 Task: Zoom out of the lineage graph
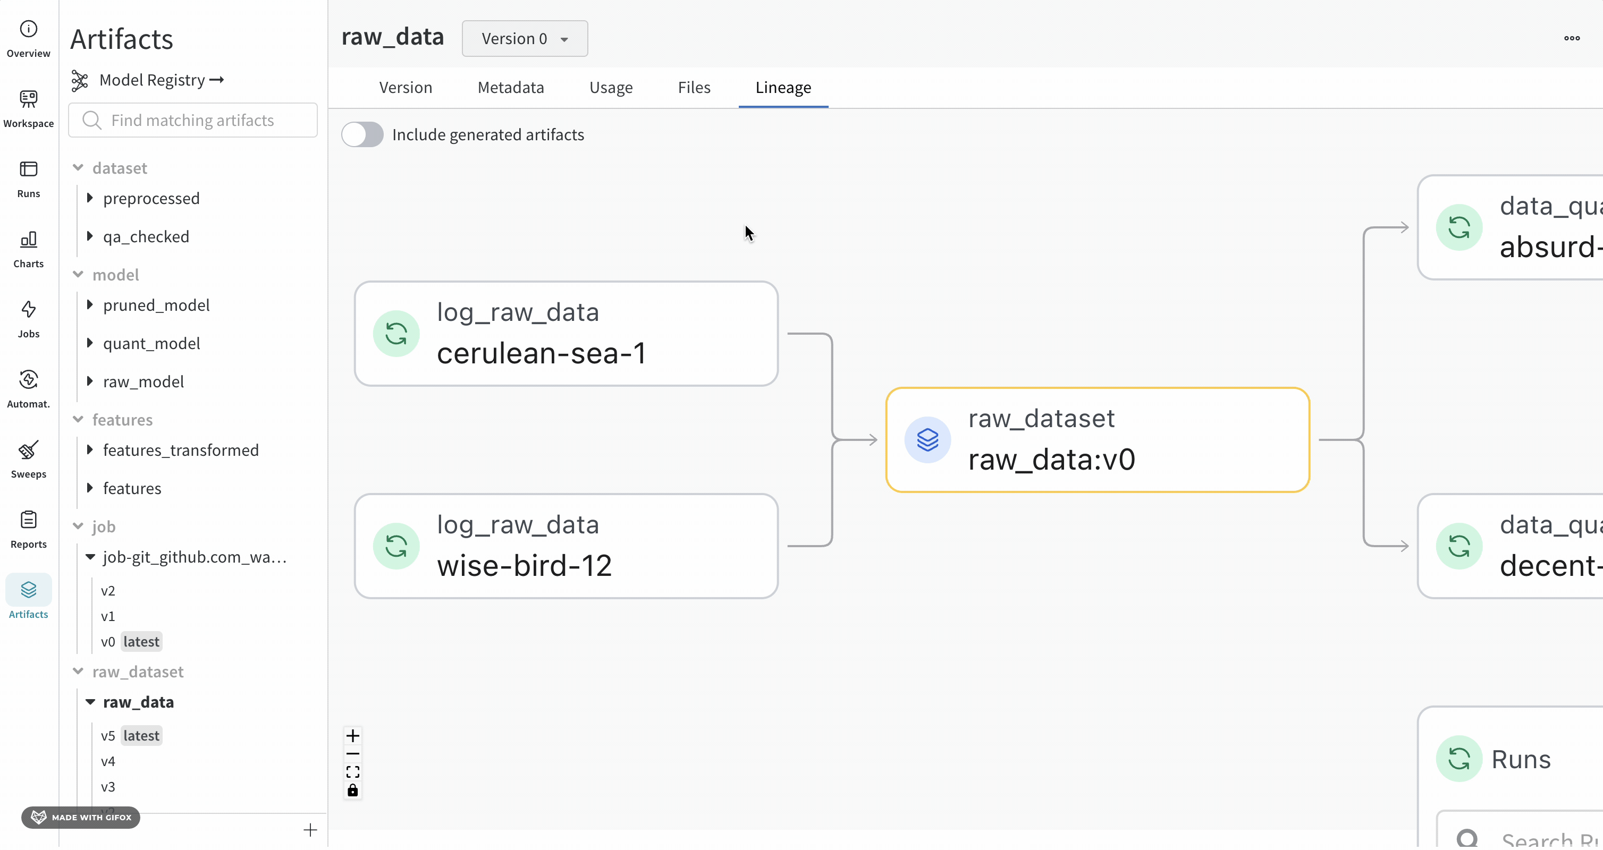pos(353,754)
